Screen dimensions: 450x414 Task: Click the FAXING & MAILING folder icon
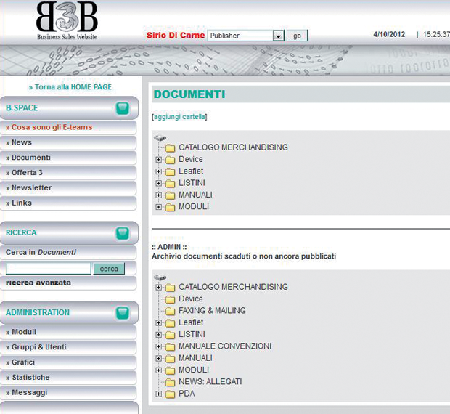click(171, 311)
